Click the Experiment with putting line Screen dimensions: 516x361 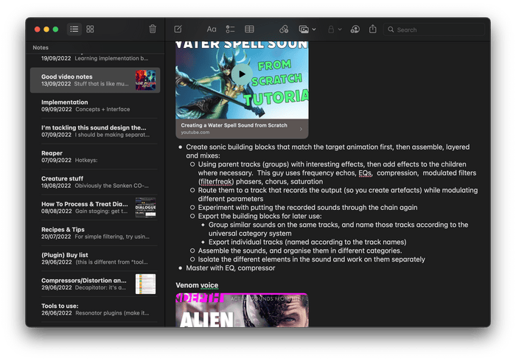coord(307,208)
